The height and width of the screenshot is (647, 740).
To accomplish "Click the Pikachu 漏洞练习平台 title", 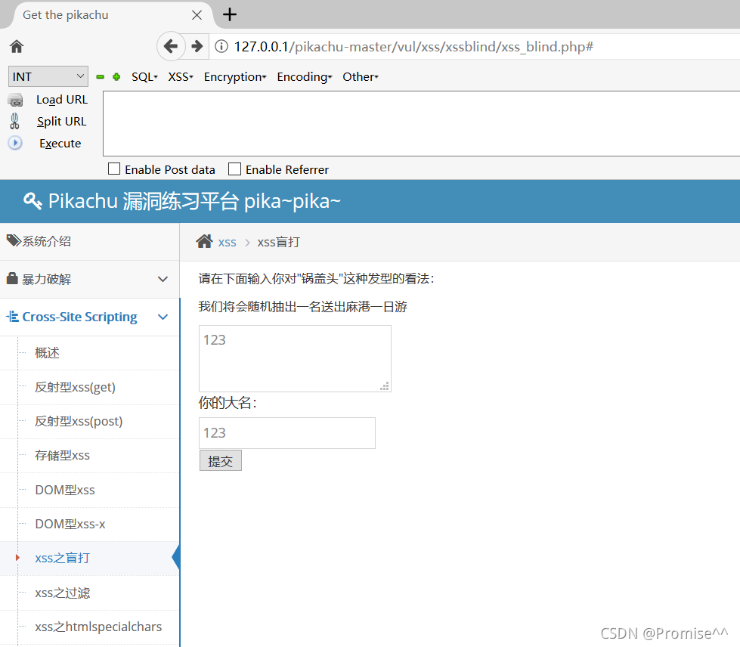I will click(194, 201).
